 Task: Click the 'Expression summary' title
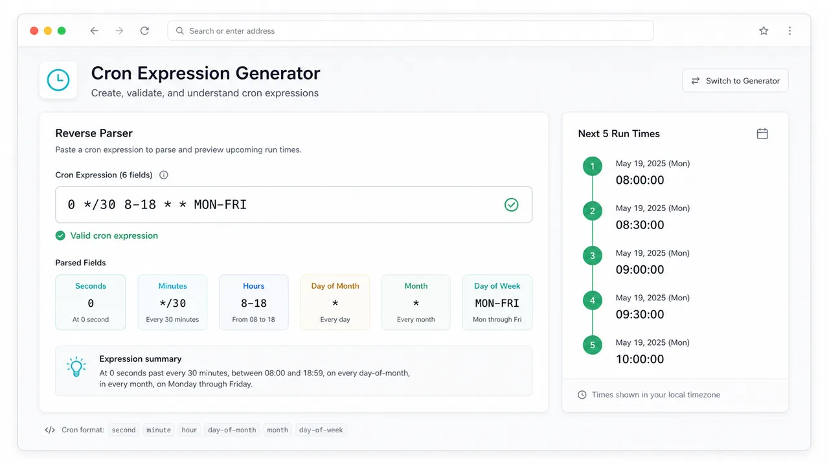pyautogui.click(x=141, y=359)
